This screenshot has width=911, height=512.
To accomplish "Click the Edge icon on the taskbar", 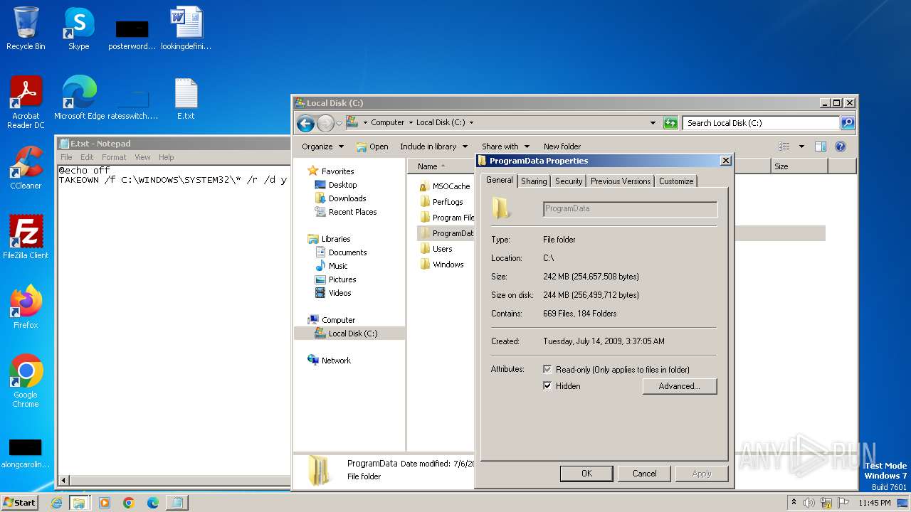I will click(153, 503).
